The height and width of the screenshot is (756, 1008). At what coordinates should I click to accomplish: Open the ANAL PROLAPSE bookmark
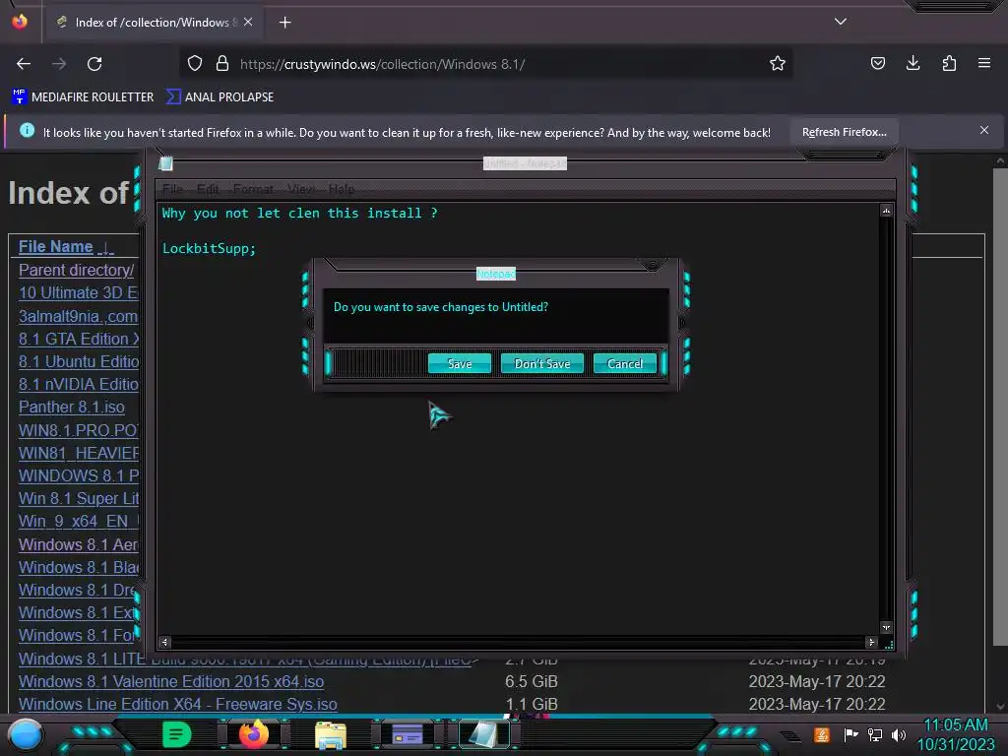(220, 97)
